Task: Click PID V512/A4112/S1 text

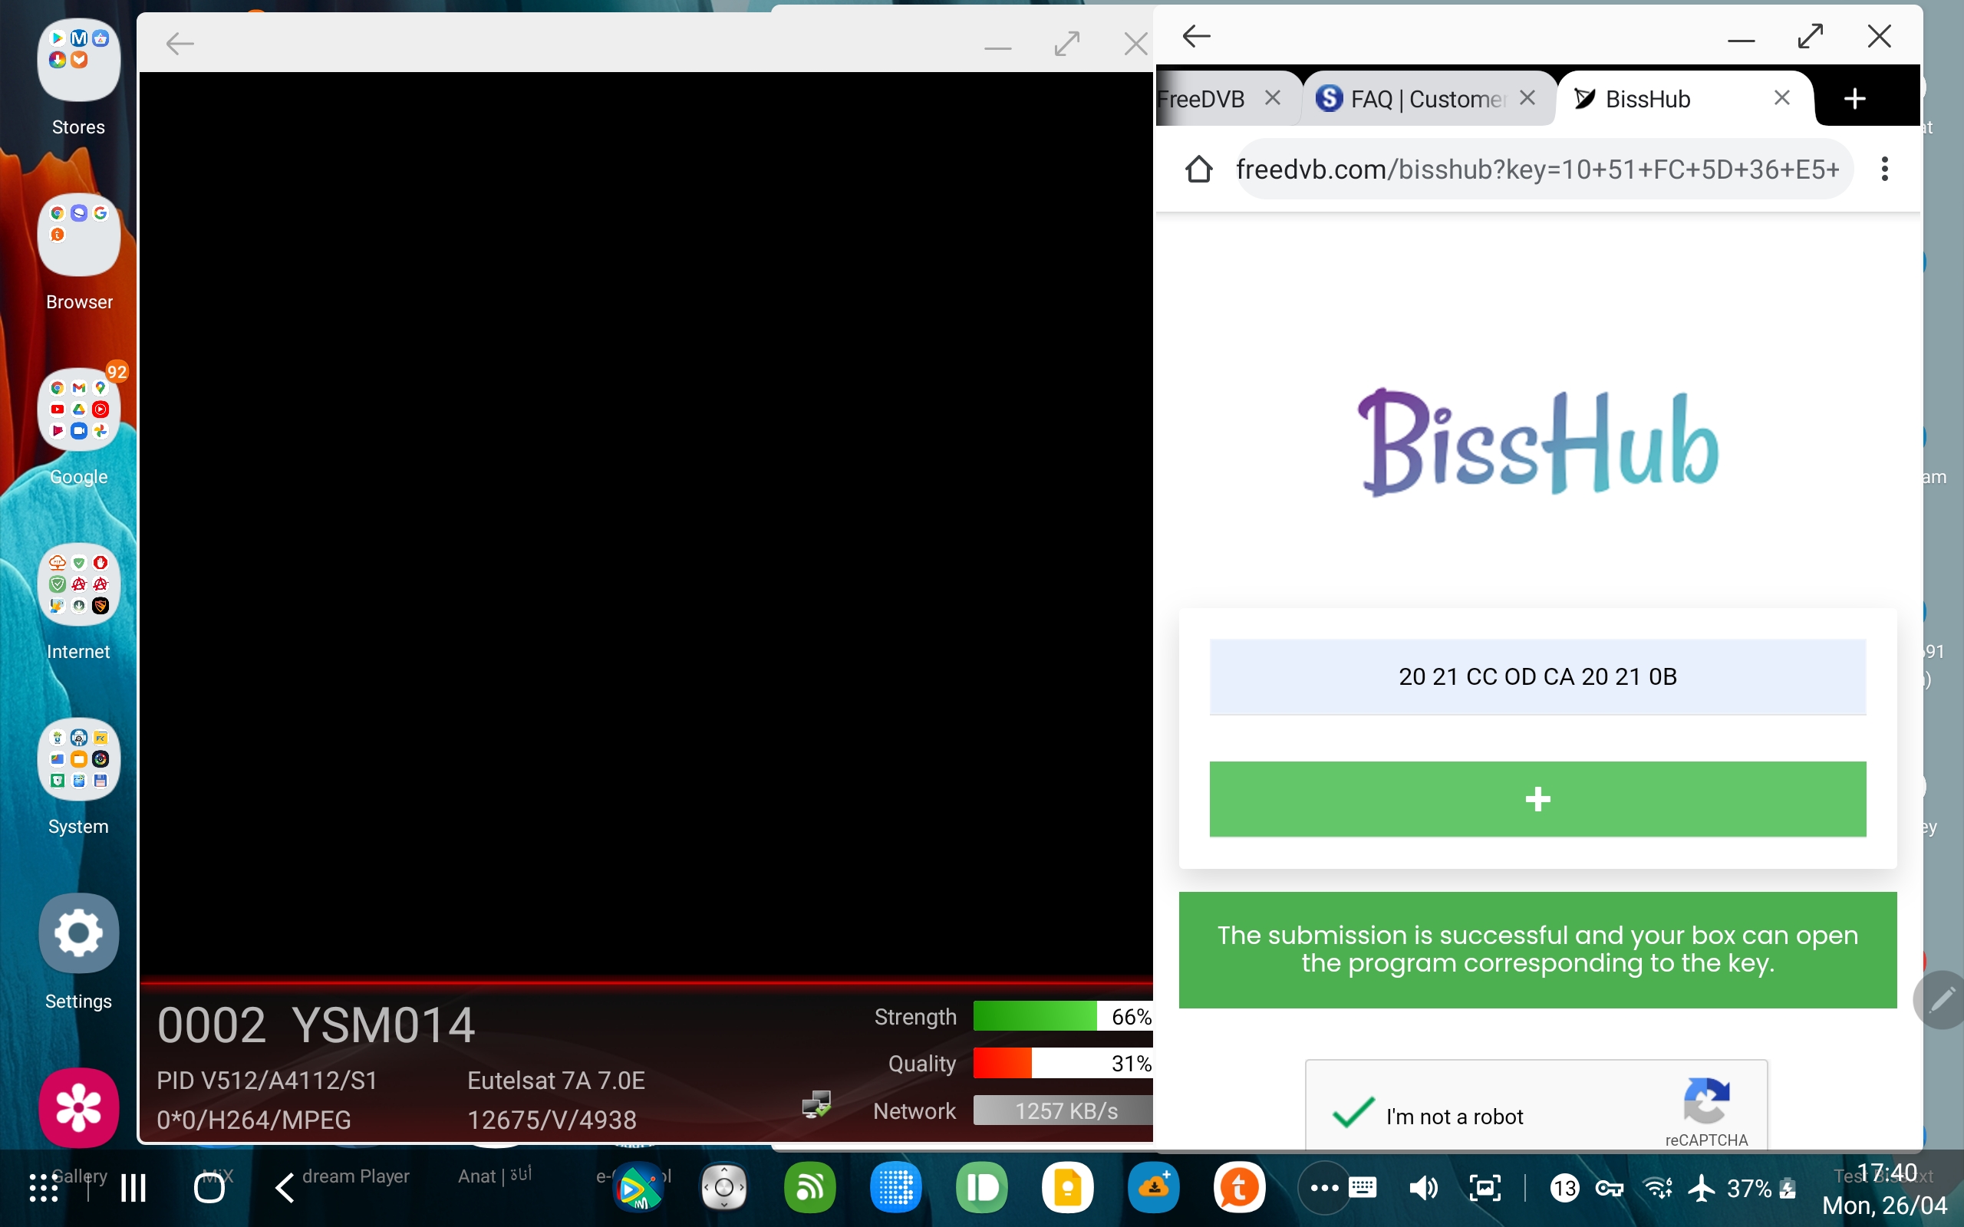Action: coord(267,1081)
